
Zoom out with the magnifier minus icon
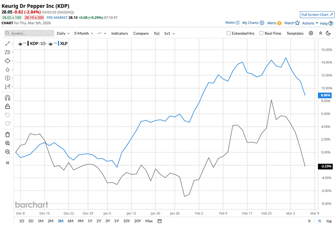(7, 152)
